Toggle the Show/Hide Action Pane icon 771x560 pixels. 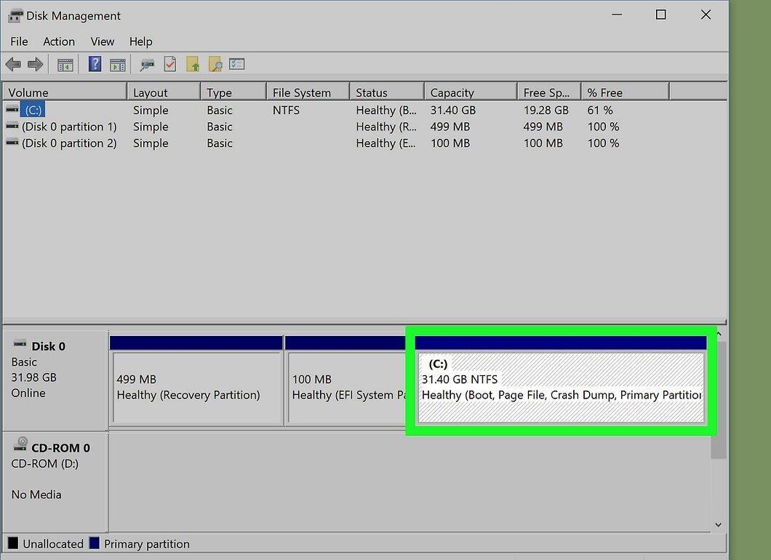[x=118, y=65]
